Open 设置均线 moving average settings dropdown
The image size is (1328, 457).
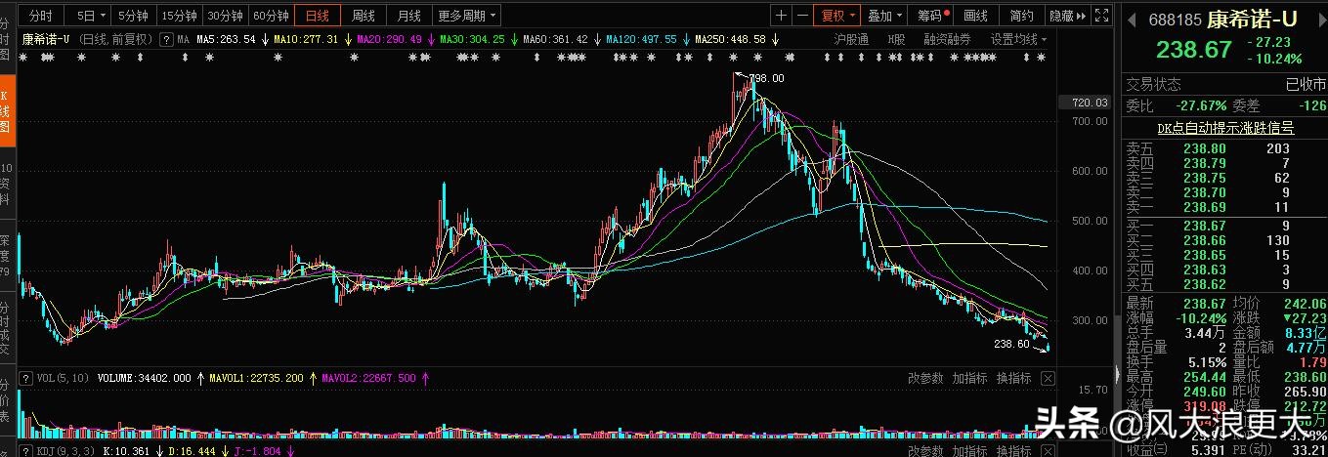click(x=1018, y=40)
